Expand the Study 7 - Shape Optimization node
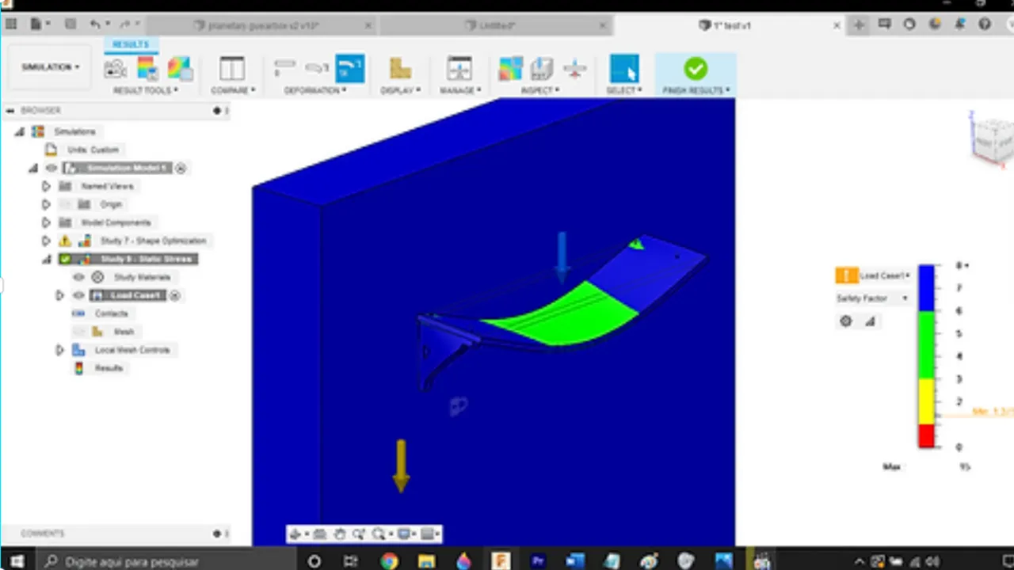The image size is (1014, 570). (46, 241)
